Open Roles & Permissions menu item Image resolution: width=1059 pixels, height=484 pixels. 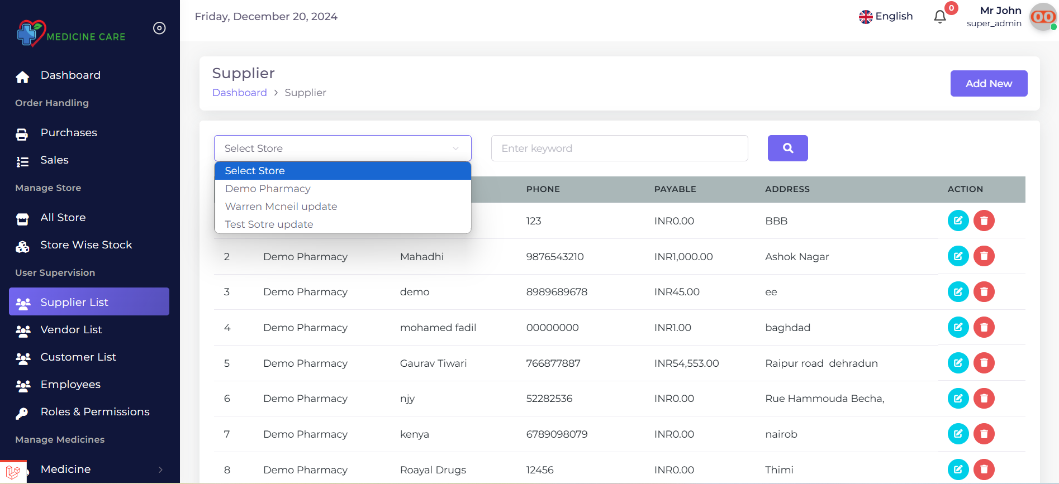[x=95, y=412]
